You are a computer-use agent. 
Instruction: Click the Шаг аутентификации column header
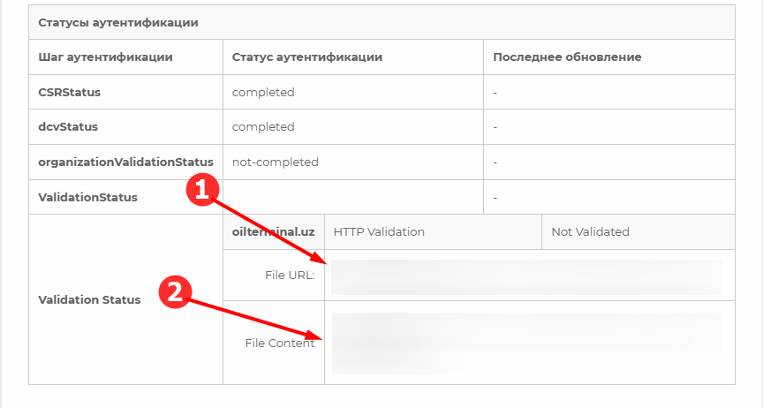pyautogui.click(x=106, y=57)
